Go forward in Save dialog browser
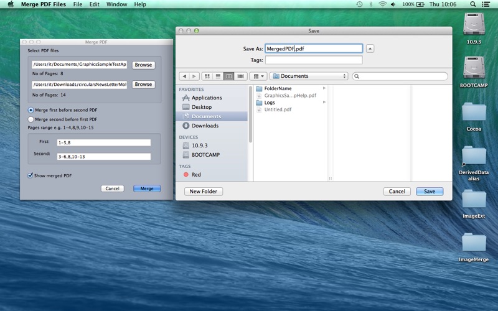Viewport: 498px width, 311px height. click(194, 76)
